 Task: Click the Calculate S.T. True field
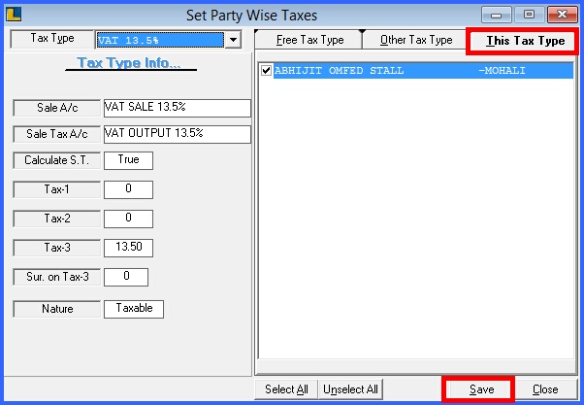127,160
